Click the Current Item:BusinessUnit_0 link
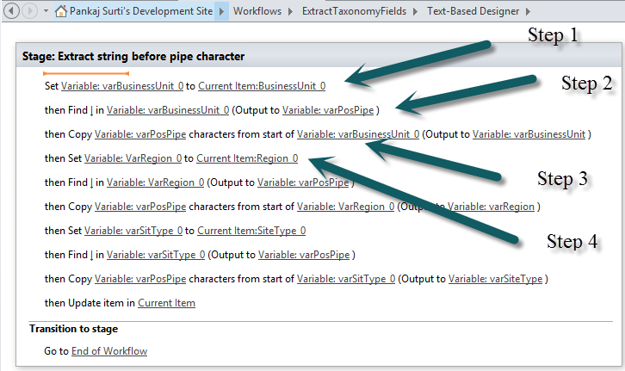625x371 pixels. coord(262,86)
